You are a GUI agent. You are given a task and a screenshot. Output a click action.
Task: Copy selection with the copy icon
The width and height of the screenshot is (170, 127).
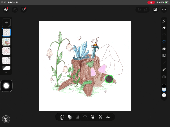pyautogui.click(x=93, y=117)
